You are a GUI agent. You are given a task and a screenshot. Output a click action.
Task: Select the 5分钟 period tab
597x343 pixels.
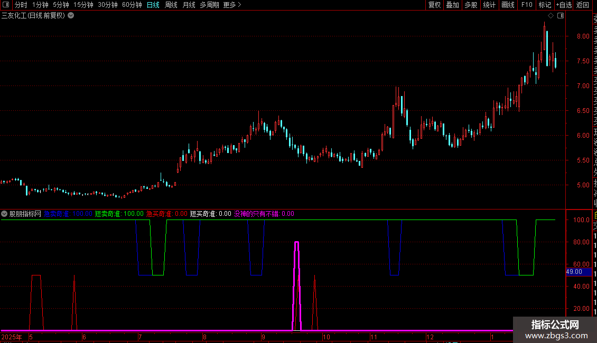click(x=61, y=5)
